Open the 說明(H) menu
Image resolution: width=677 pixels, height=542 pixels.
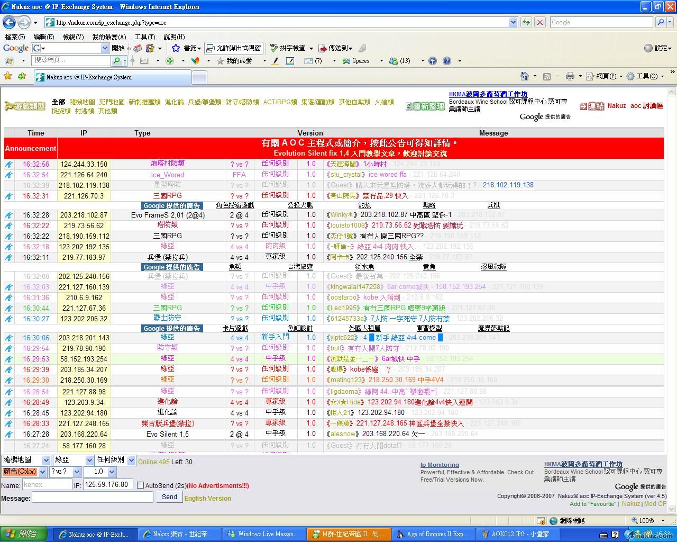(174, 37)
